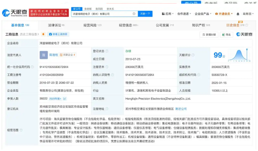The width and height of the screenshot is (258, 151).
Task: Expand the 合作通道 menu
Action: coord(184,14)
